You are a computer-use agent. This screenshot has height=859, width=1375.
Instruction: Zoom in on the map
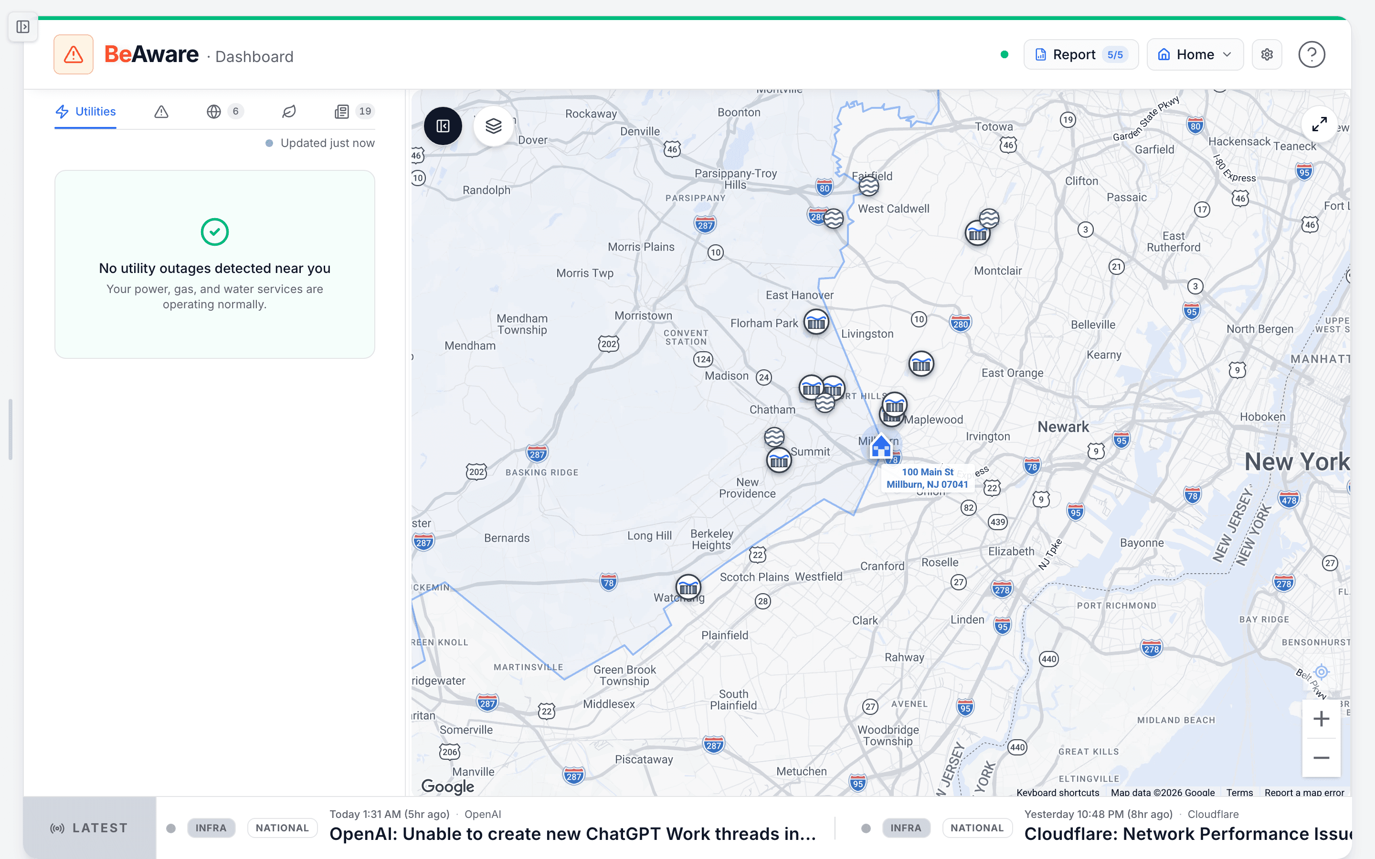pos(1321,719)
